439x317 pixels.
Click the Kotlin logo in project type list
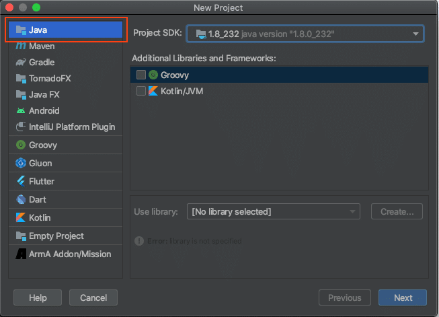pyautogui.click(x=21, y=217)
